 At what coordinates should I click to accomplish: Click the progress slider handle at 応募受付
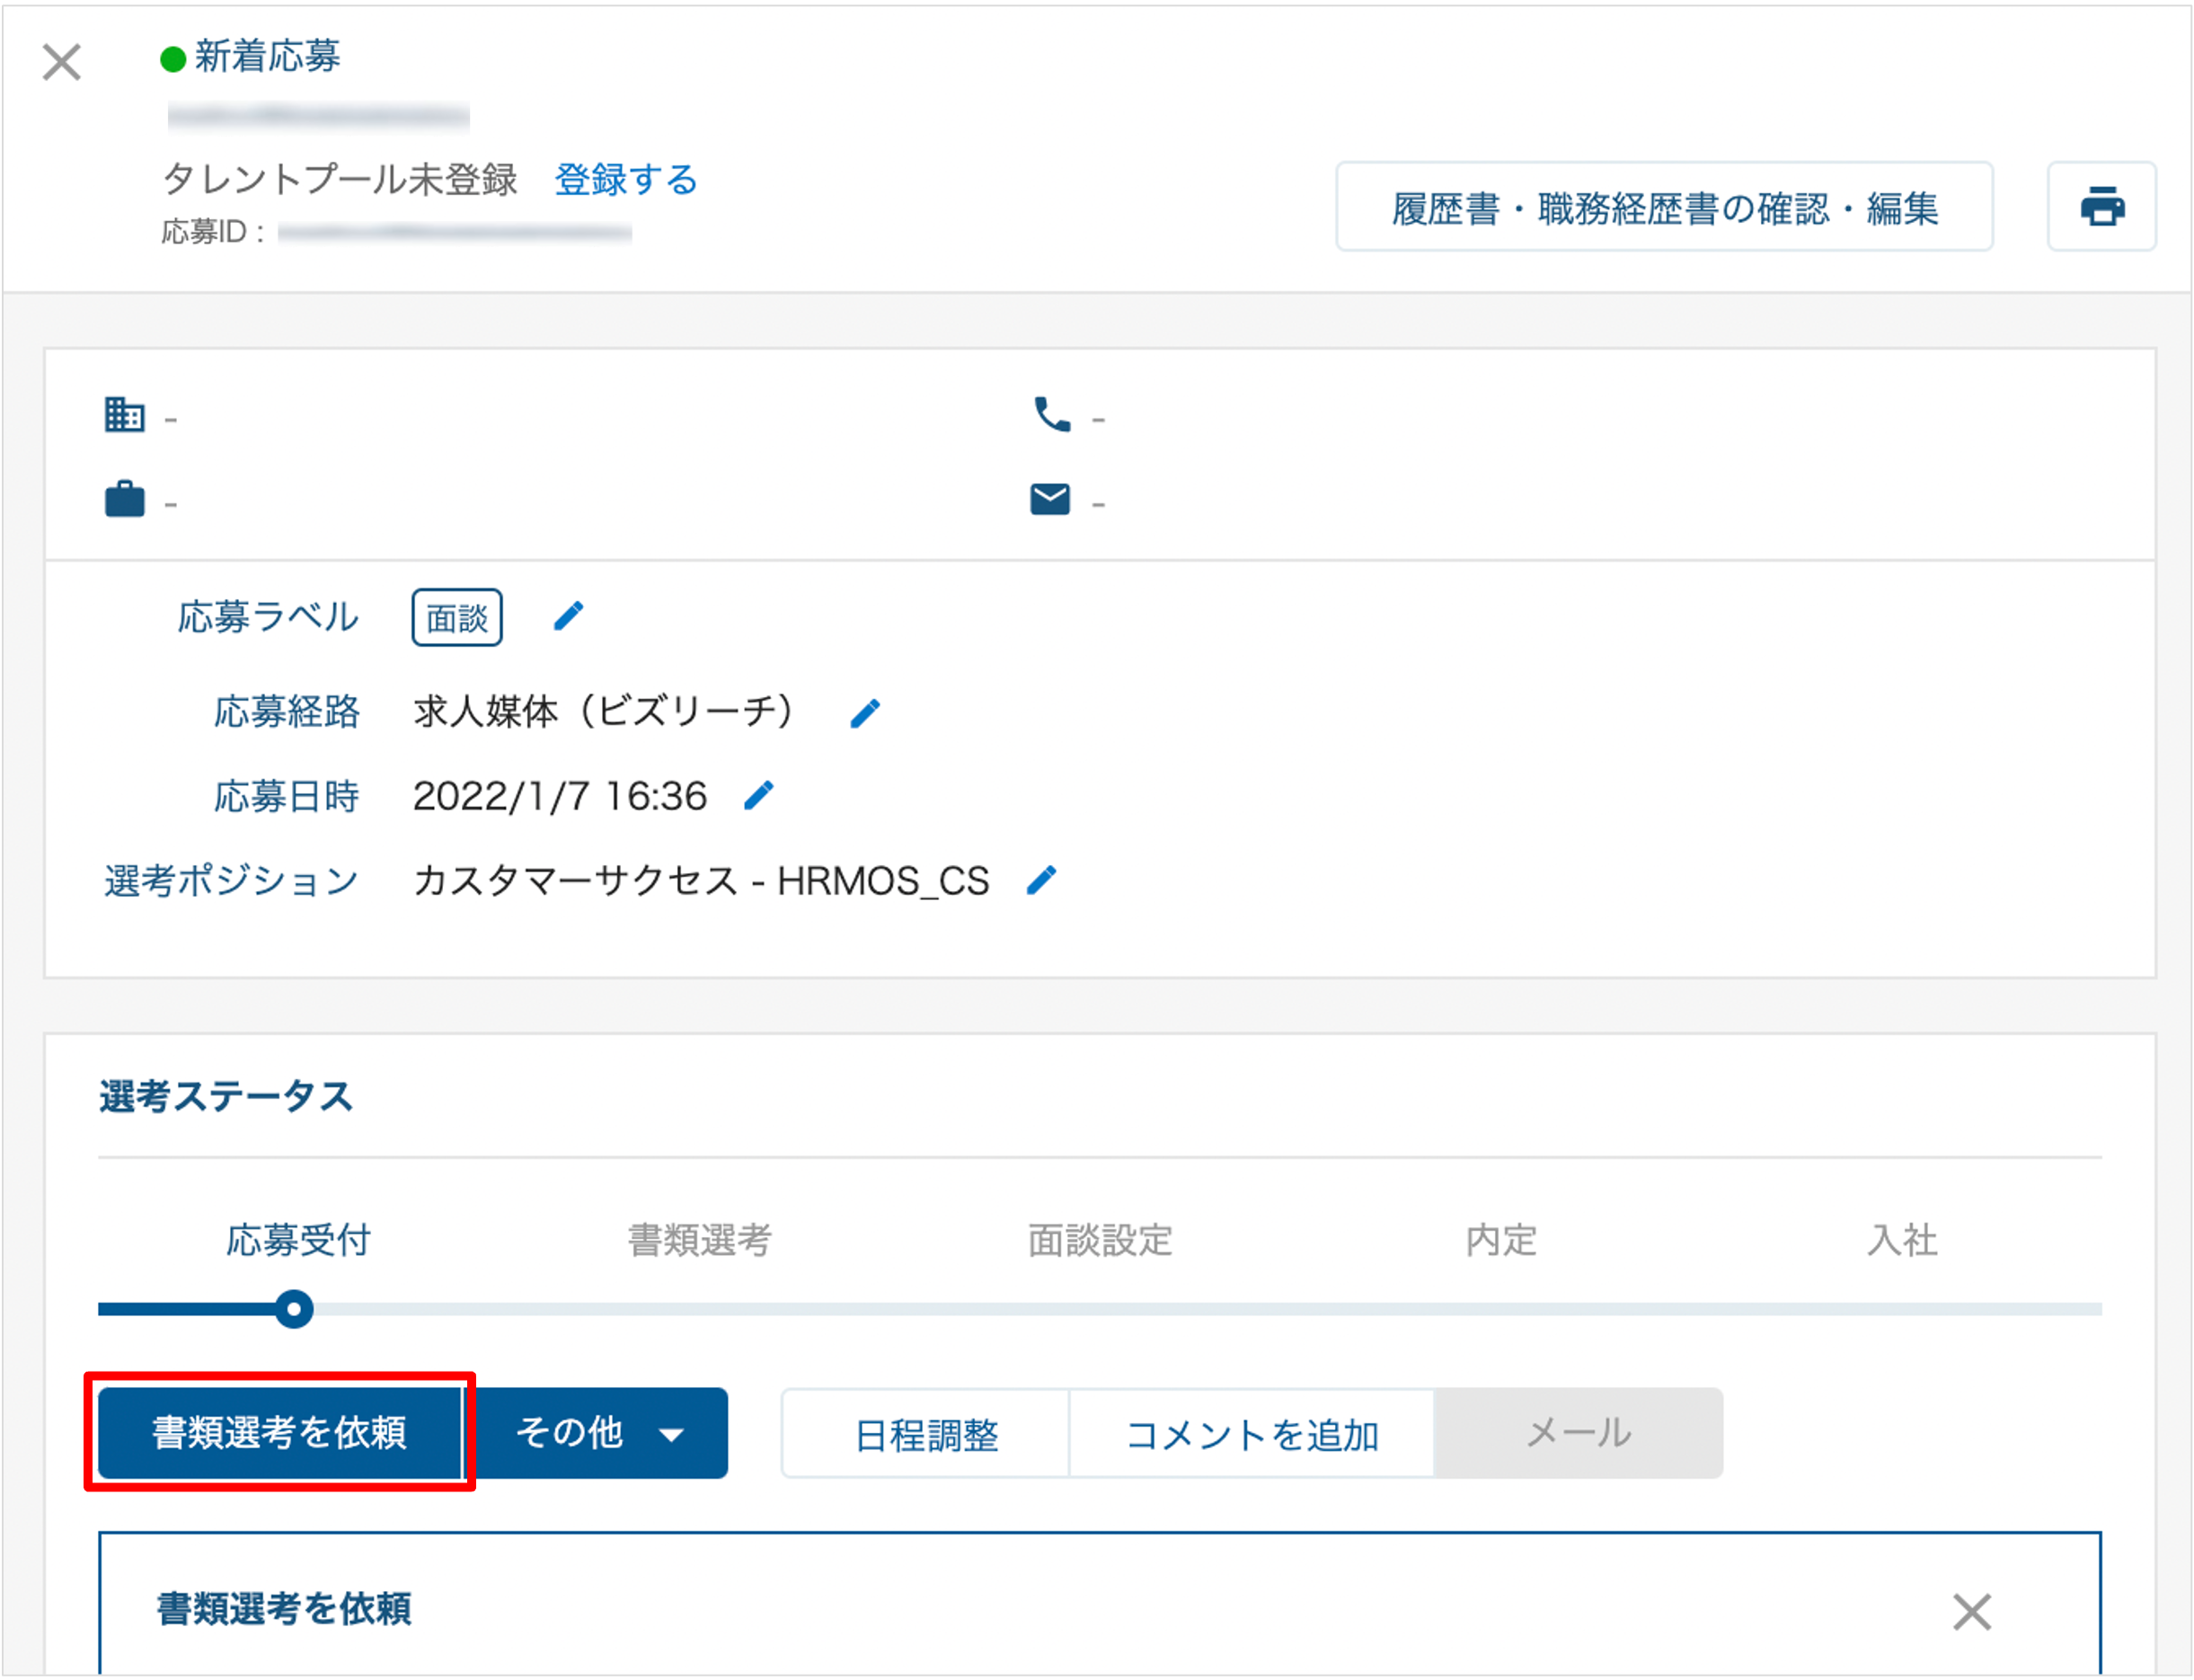(294, 1309)
